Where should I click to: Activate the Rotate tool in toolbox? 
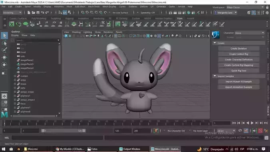[4, 65]
